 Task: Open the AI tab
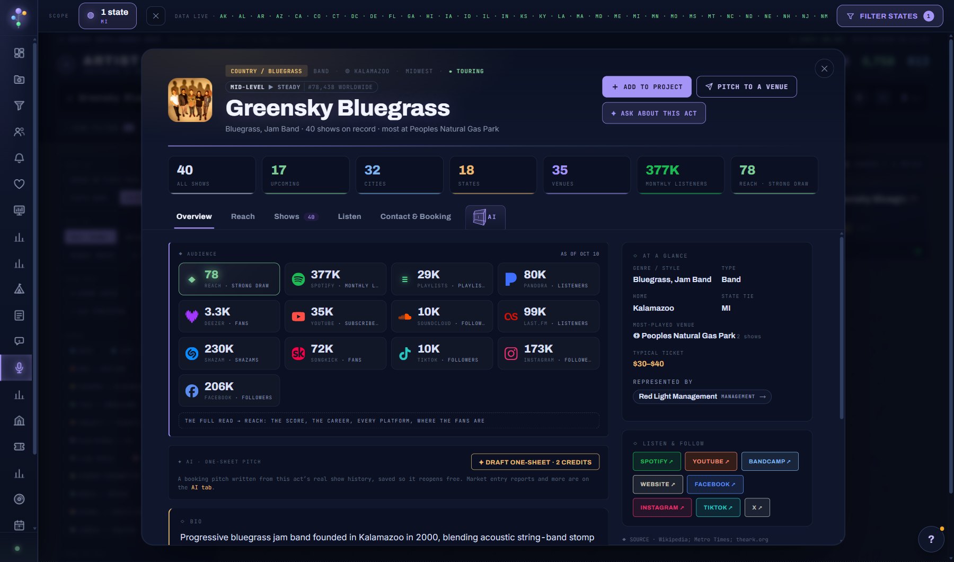(x=485, y=217)
